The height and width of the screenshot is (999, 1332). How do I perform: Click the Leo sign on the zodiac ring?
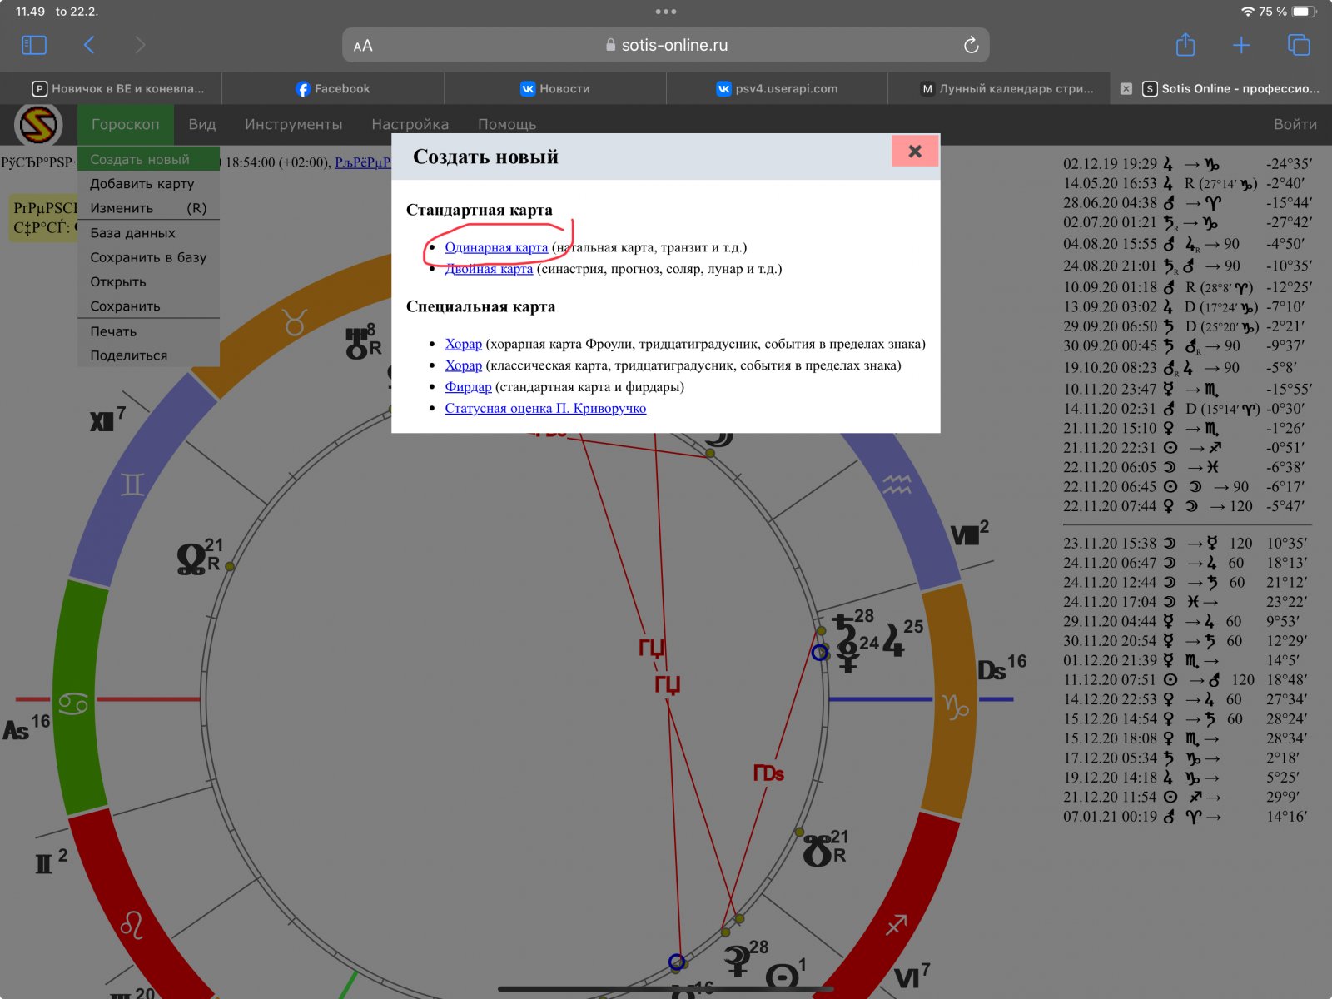click(132, 924)
